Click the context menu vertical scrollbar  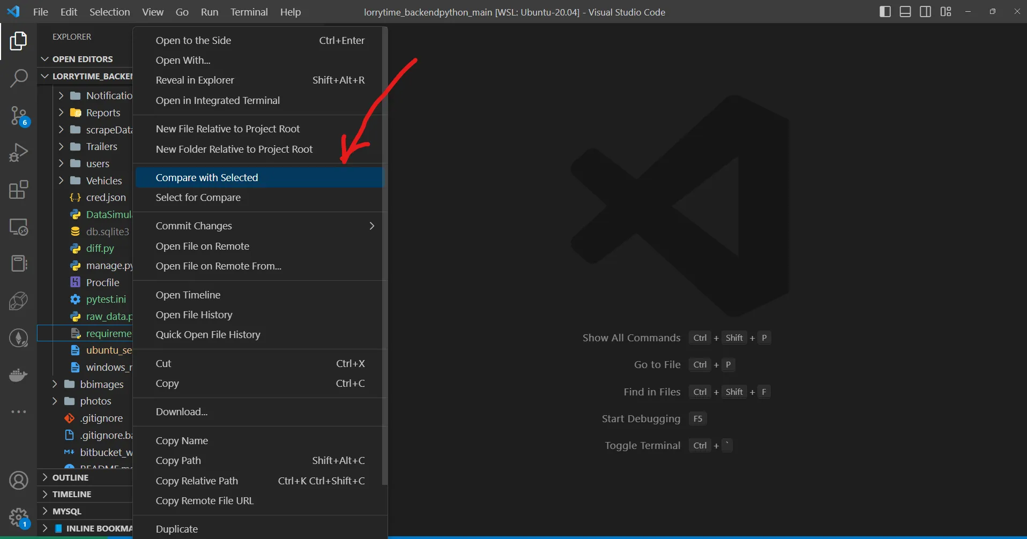pos(384,256)
